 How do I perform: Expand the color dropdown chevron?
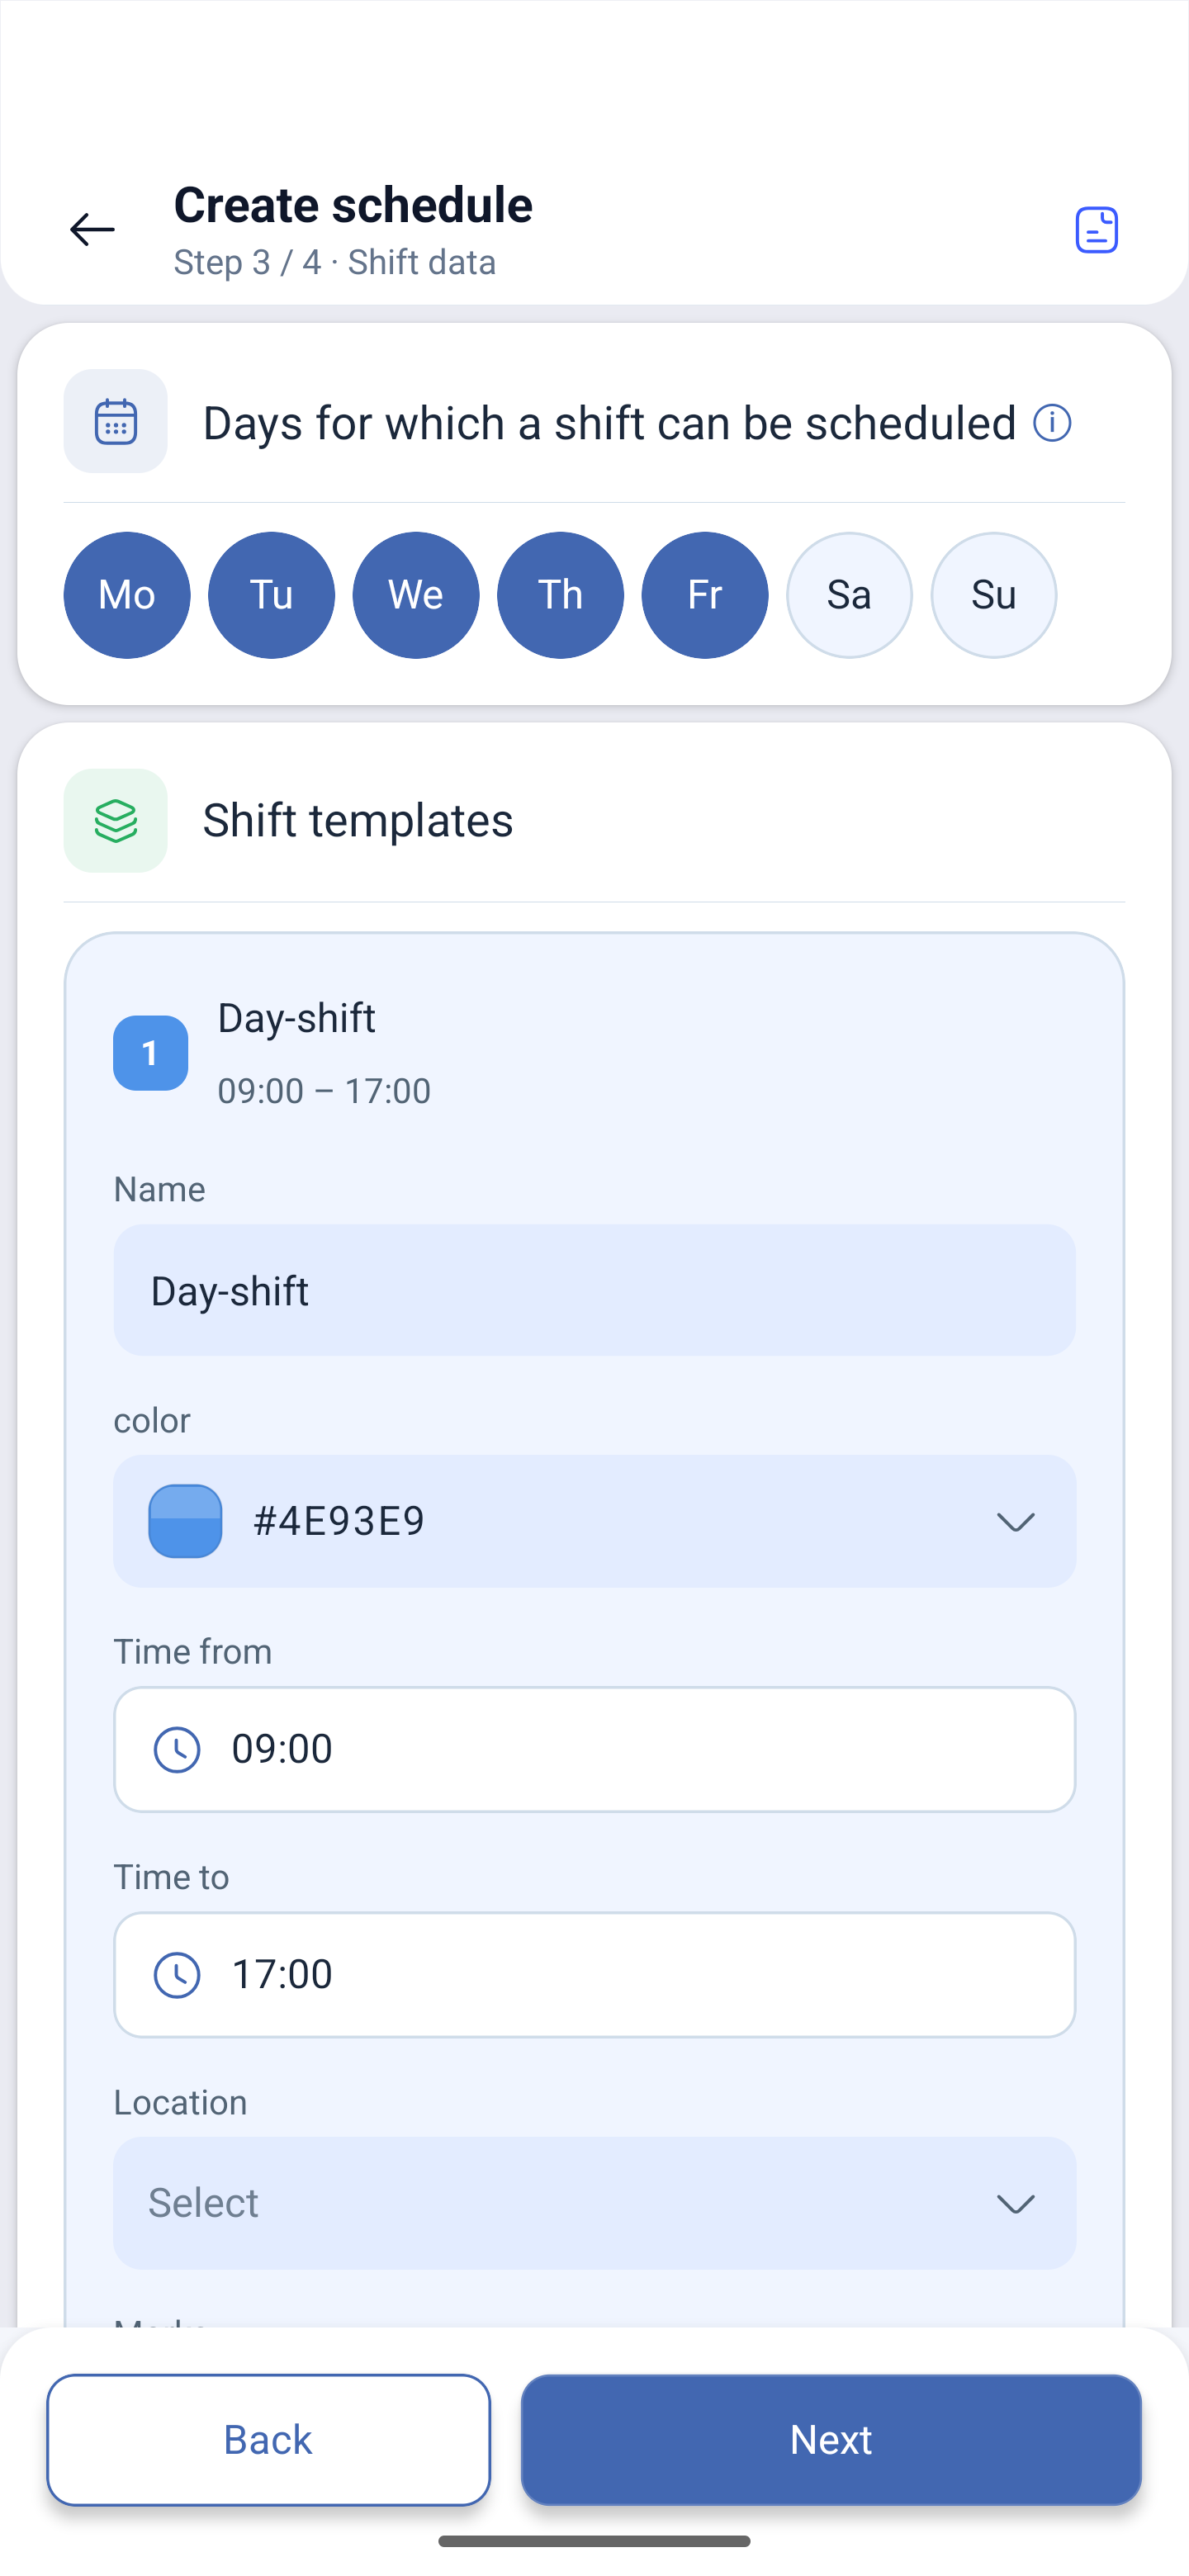pyautogui.click(x=1015, y=1522)
